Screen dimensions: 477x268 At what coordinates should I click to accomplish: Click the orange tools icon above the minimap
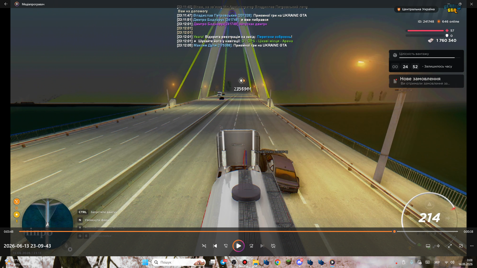[x=16, y=202]
